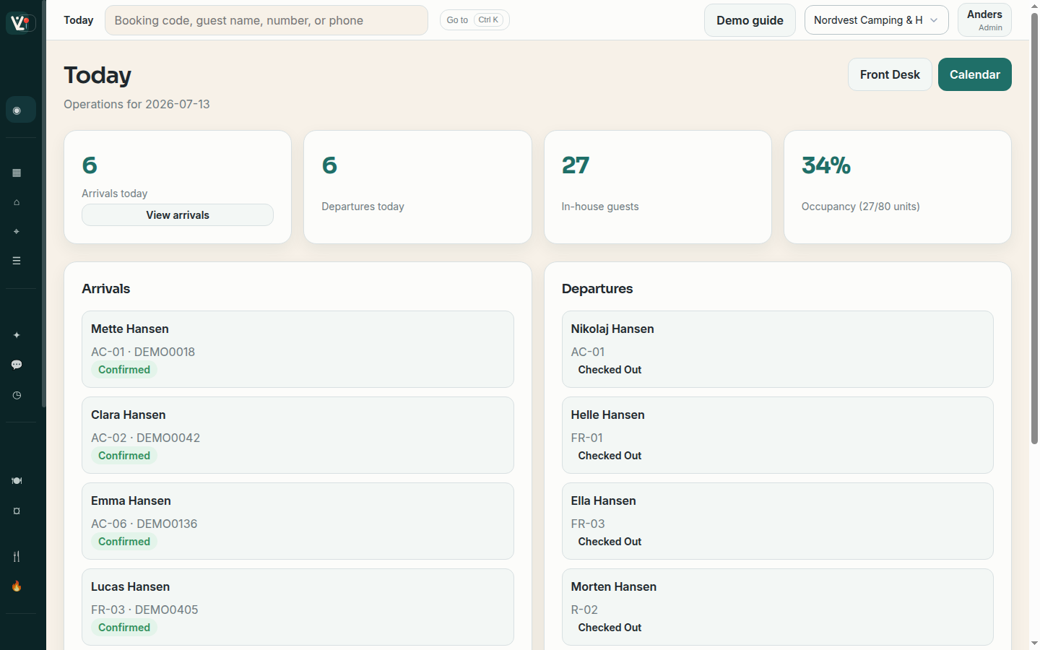Open Clara Hansen arrival card
The height and width of the screenshot is (650, 1040).
click(x=298, y=435)
